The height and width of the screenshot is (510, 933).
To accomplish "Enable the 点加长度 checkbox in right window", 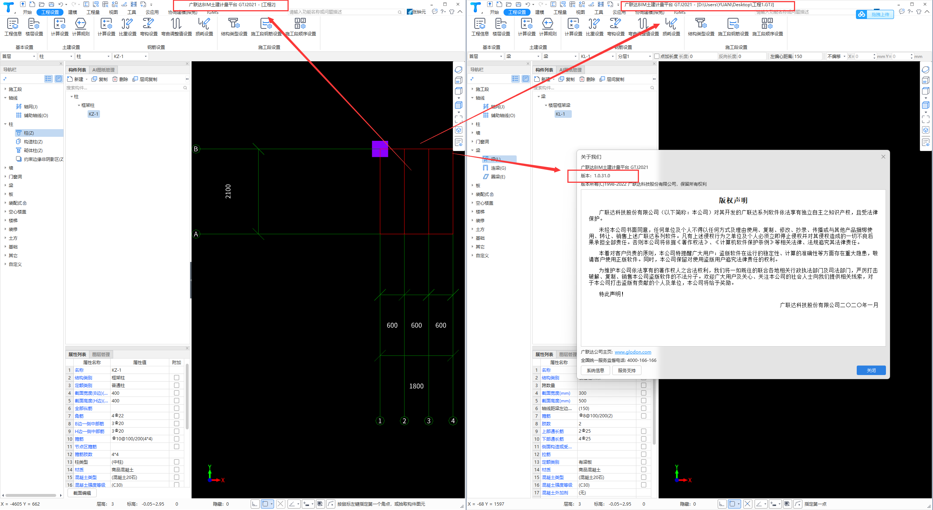I will tap(657, 56).
